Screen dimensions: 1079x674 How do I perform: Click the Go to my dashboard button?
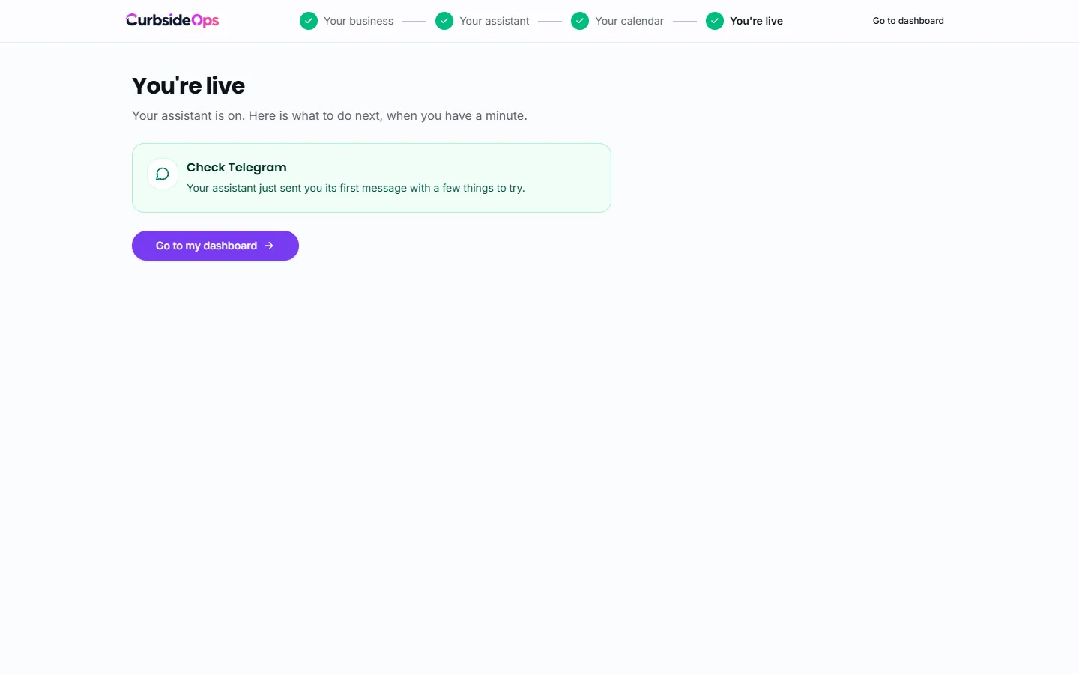click(x=215, y=246)
